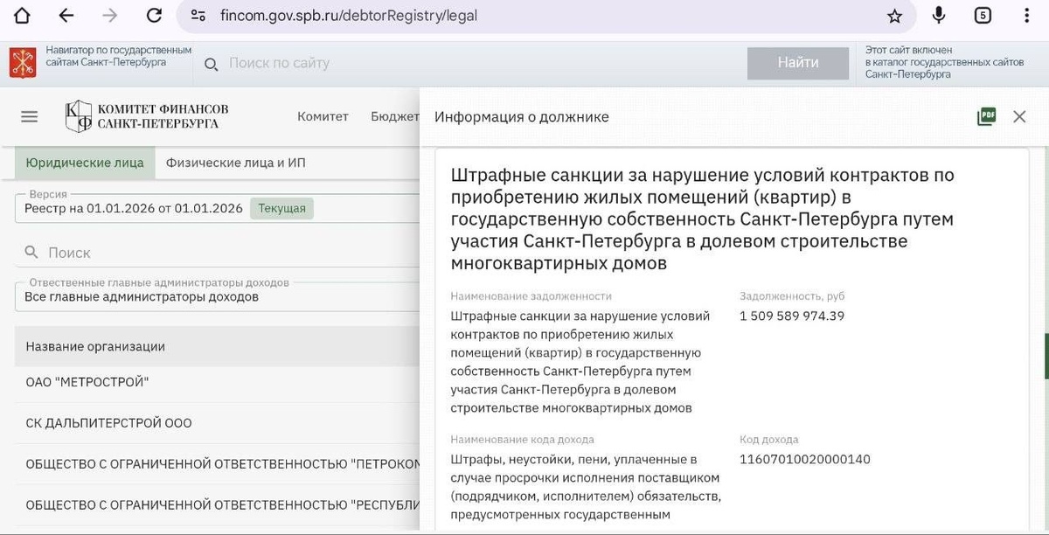Export debtor information as PDF

coord(986,116)
